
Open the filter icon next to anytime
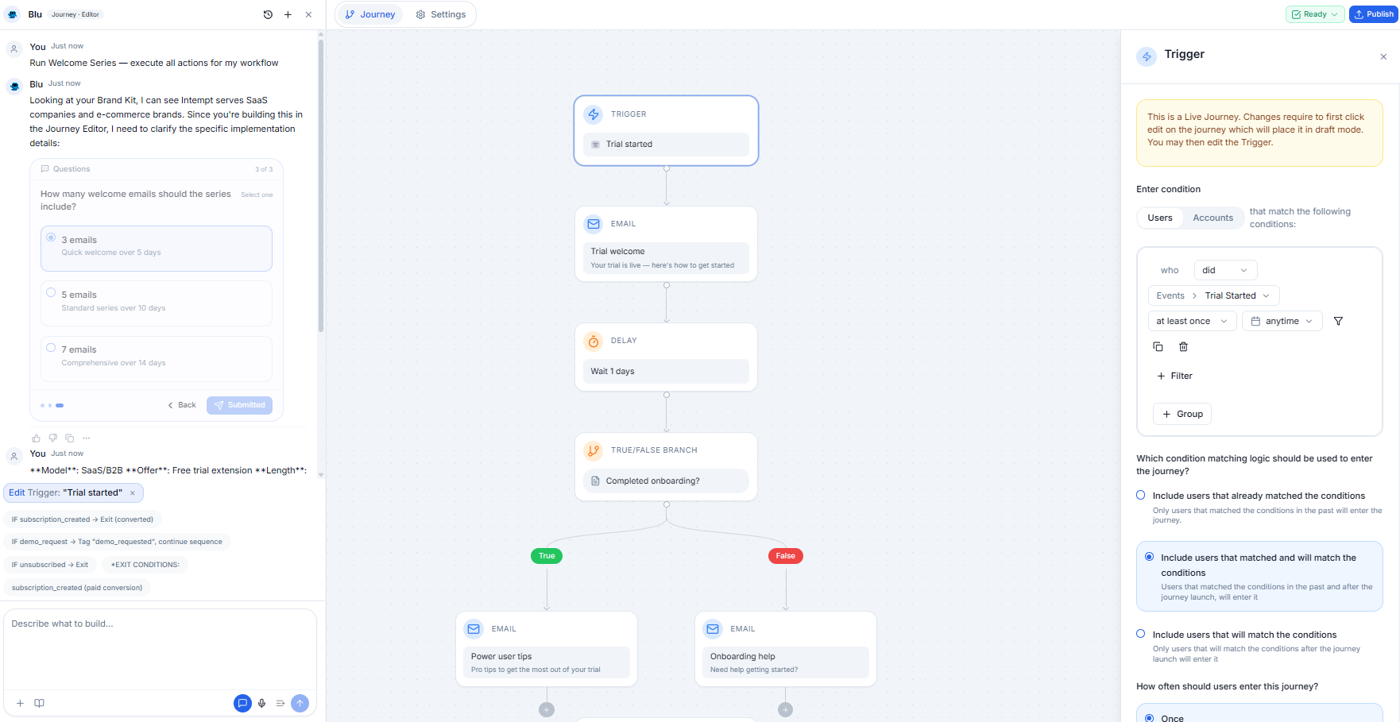click(x=1338, y=321)
